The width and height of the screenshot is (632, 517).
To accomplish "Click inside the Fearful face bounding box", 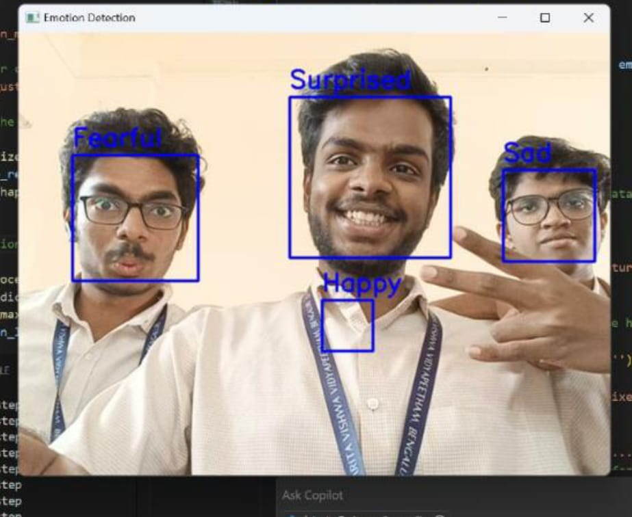I will point(135,217).
